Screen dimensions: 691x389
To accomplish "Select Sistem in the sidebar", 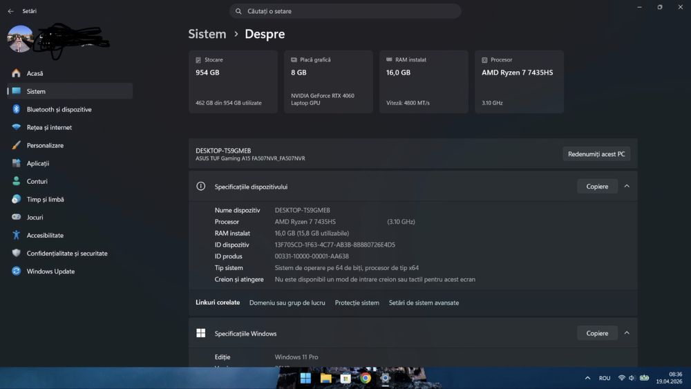I will click(70, 91).
